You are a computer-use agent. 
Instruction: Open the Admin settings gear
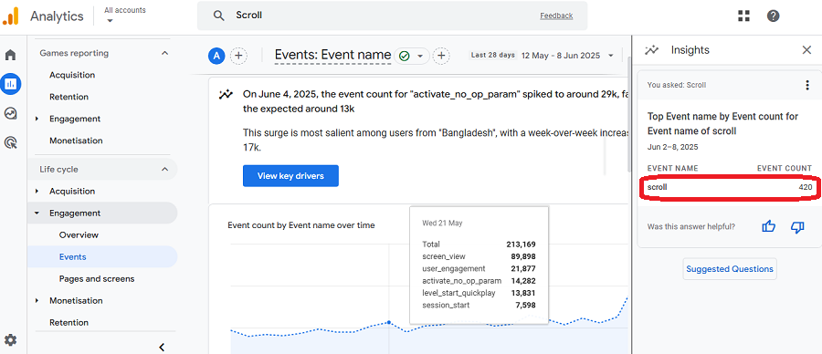[10, 340]
